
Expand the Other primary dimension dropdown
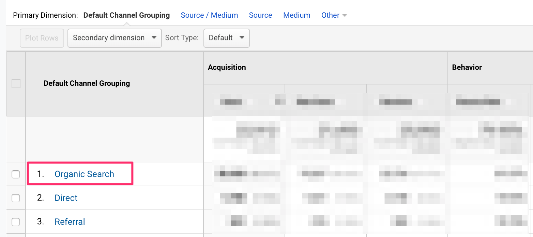[x=334, y=15]
